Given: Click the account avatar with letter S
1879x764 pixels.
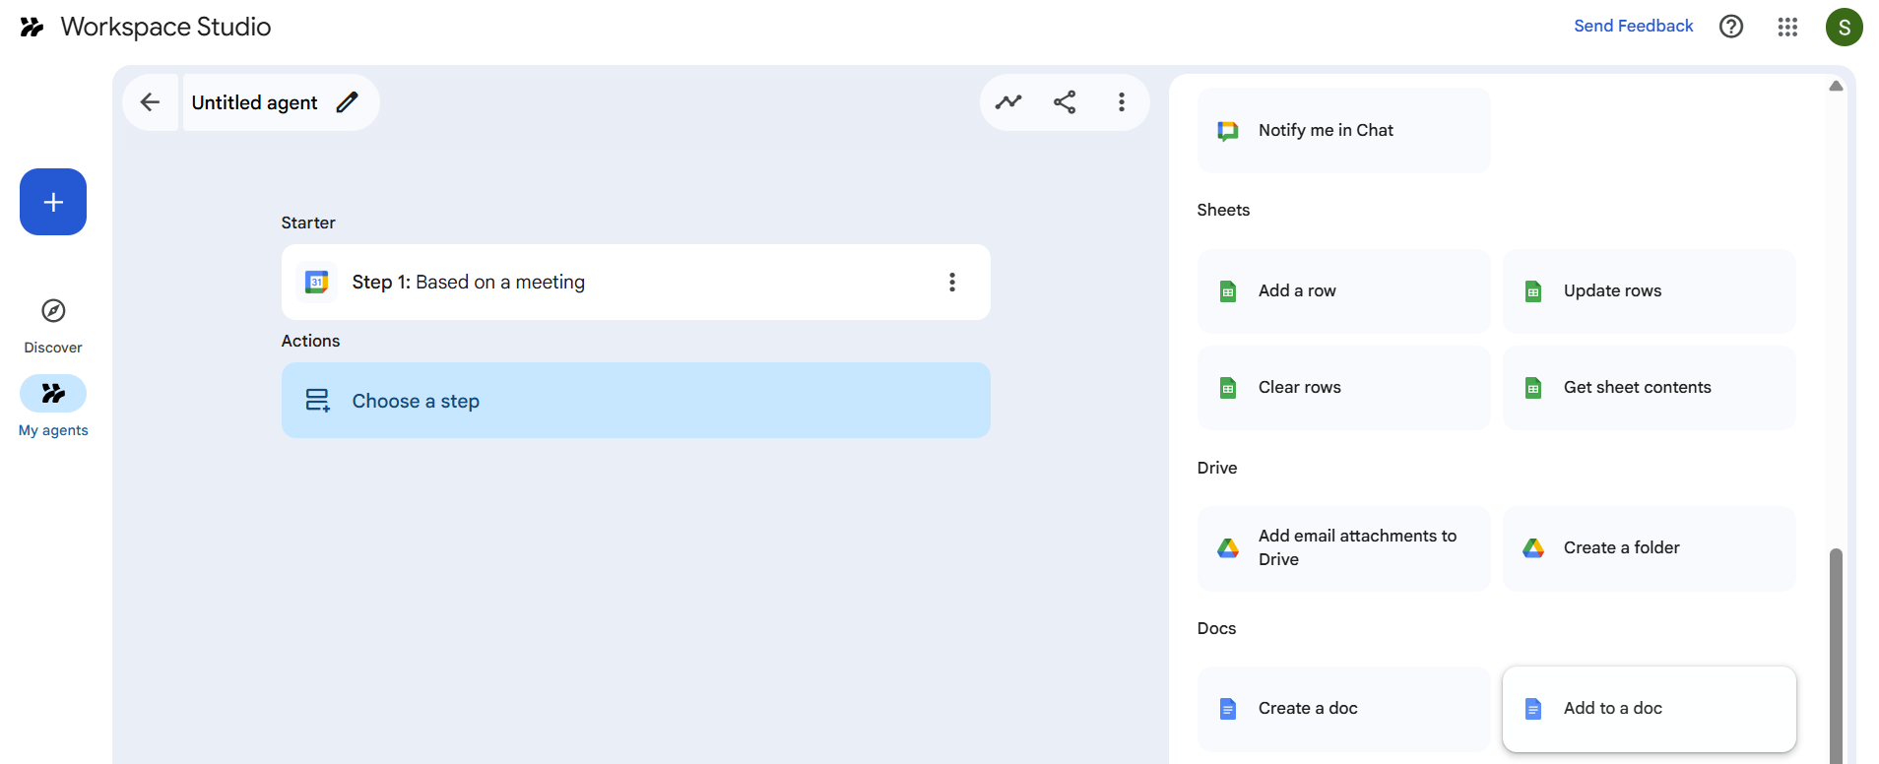Looking at the screenshot, I should [1844, 27].
